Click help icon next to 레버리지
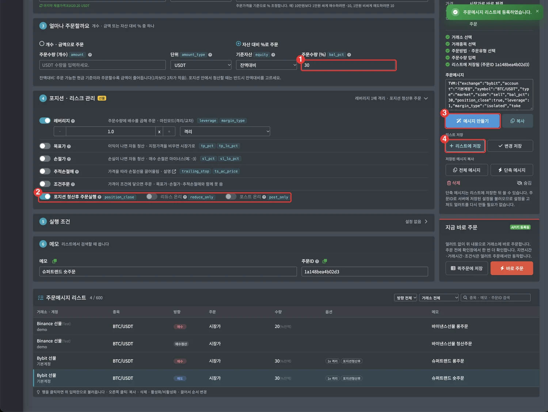548x412 pixels. pos(73,121)
